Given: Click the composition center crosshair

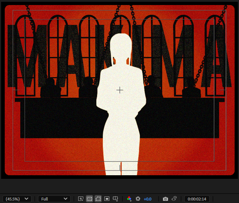Looking at the screenshot, I should (x=119, y=90).
